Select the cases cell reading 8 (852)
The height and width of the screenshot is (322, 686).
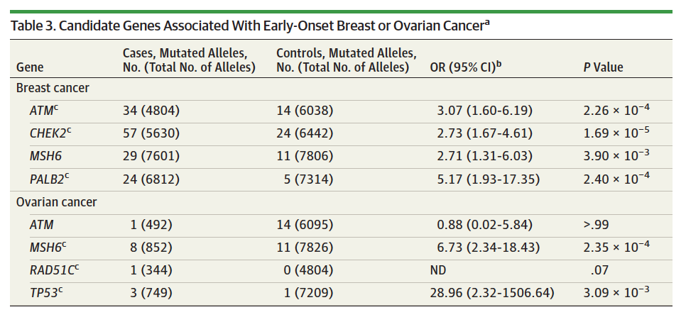[148, 248]
